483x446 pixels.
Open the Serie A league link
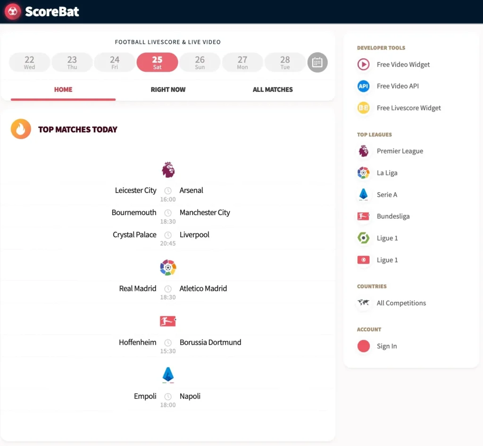[x=387, y=195]
